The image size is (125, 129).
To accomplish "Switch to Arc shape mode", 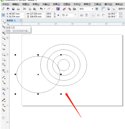I will pyautogui.click(x=103, y=15).
